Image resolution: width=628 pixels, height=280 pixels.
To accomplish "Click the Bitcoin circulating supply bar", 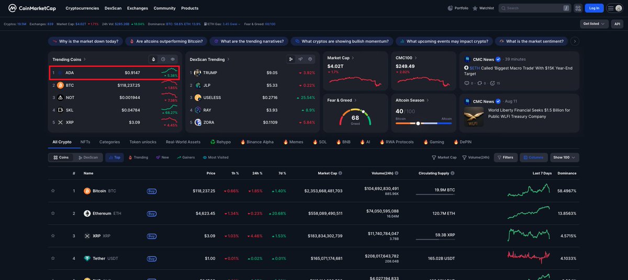I will click(x=435, y=195).
